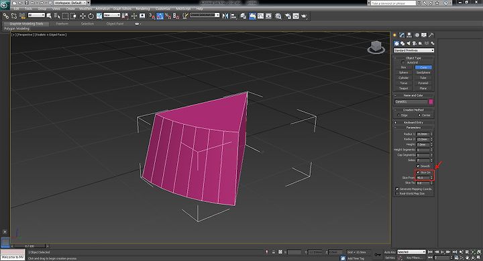Open the reference coordinate system dropdown
The height and width of the screenshot is (261, 483).
click(112, 15)
